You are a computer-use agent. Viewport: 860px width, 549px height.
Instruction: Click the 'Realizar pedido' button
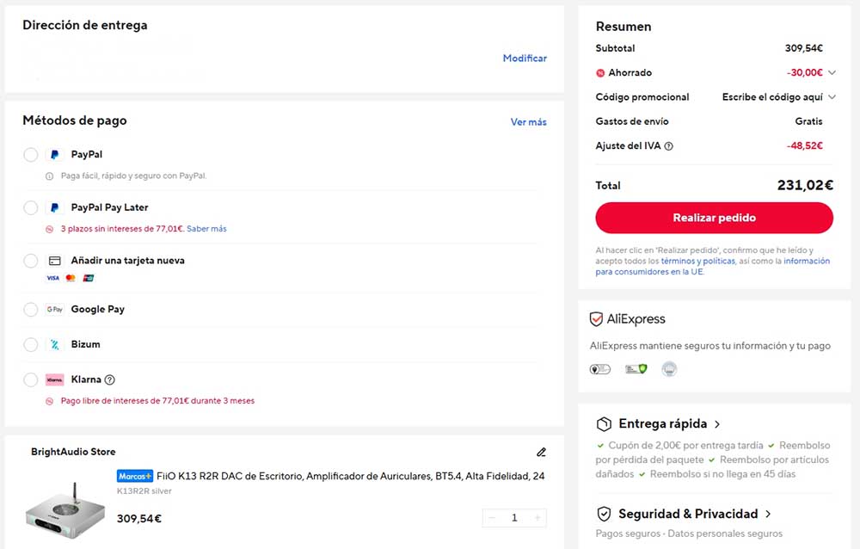[714, 218]
